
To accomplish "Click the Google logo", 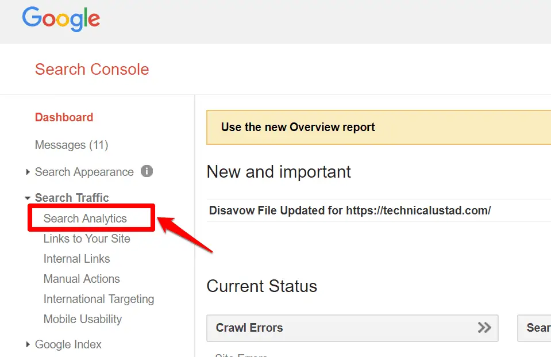I will point(61,19).
